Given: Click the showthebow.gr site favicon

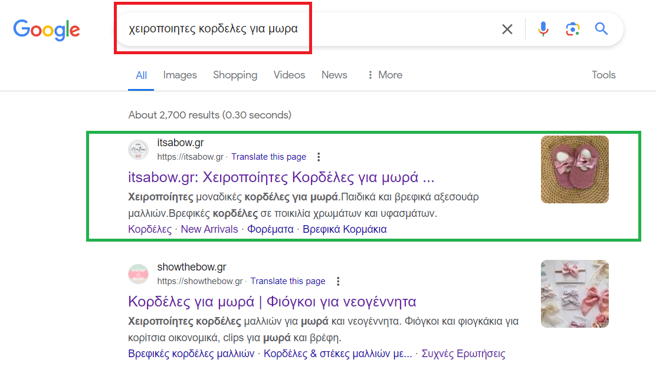Looking at the screenshot, I should 138,274.
